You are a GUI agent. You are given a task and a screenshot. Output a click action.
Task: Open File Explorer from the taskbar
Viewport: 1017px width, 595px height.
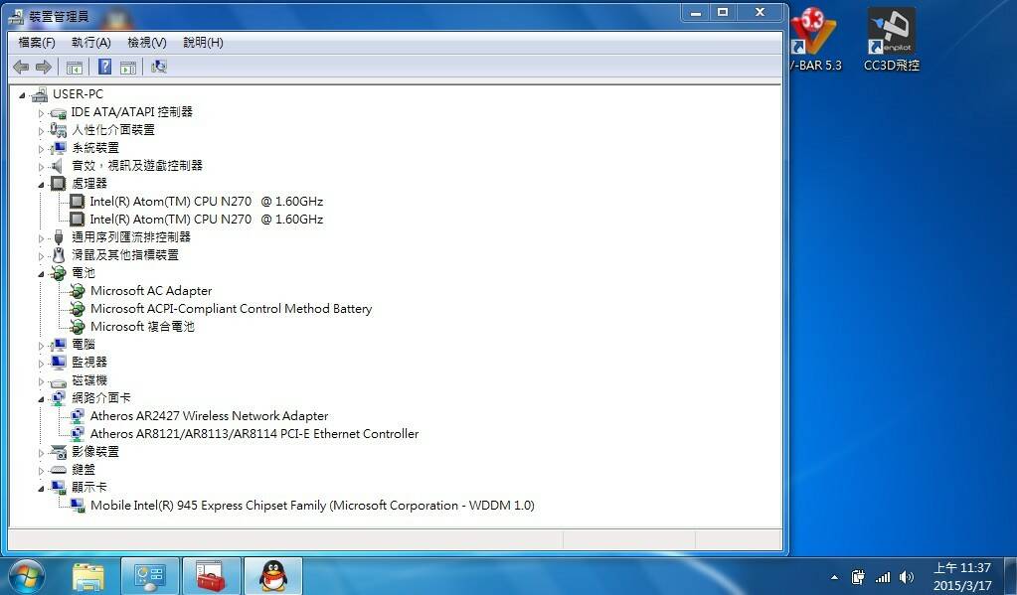[88, 576]
